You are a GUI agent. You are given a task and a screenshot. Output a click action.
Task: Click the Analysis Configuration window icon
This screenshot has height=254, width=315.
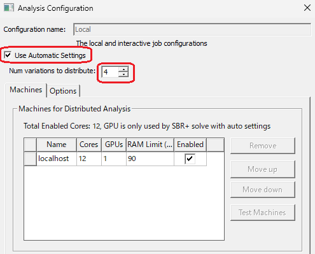(9, 8)
